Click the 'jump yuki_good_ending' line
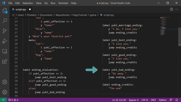The image size is (181, 102). [x=51, y=85]
